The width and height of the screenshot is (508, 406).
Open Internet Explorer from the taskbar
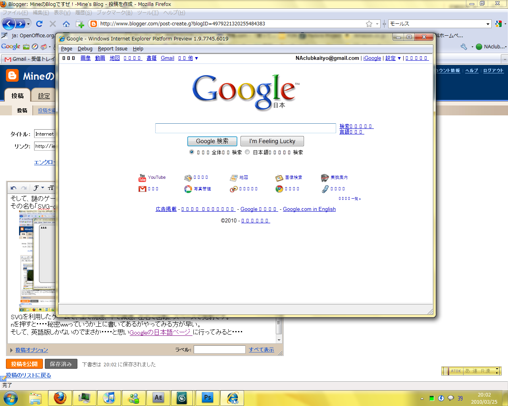click(232, 398)
